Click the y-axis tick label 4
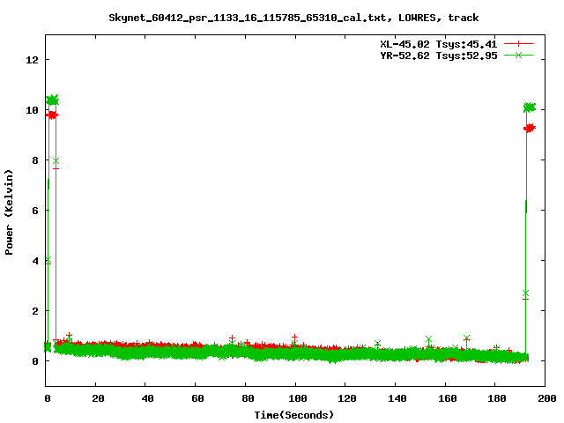The width and height of the screenshot is (564, 423). [35, 261]
